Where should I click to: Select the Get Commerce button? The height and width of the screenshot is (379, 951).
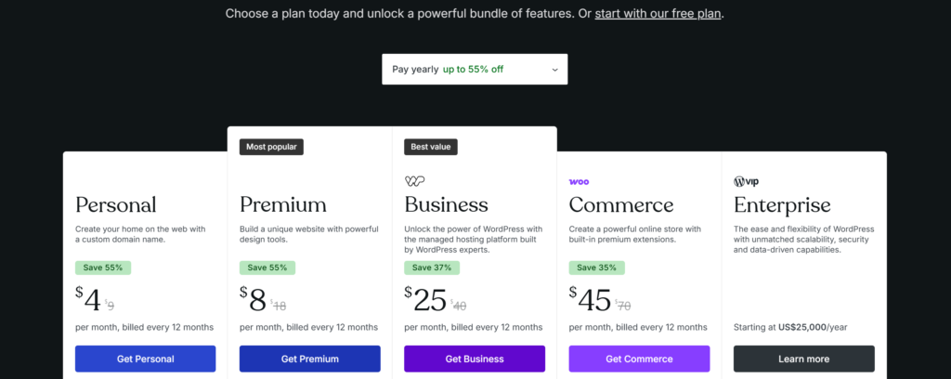tap(639, 359)
